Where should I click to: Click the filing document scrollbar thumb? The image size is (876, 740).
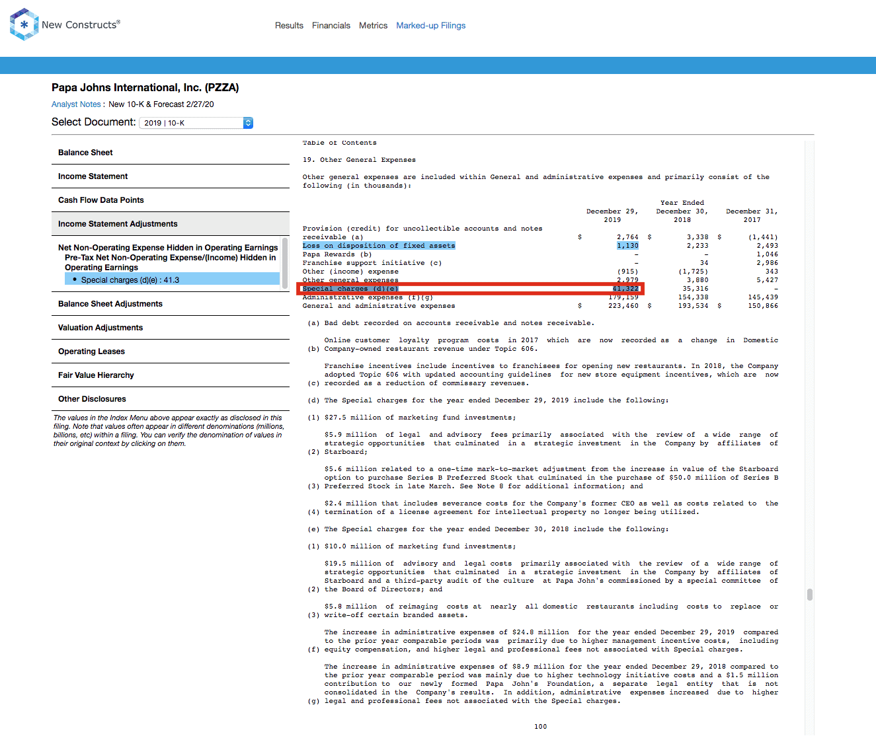pyautogui.click(x=809, y=595)
